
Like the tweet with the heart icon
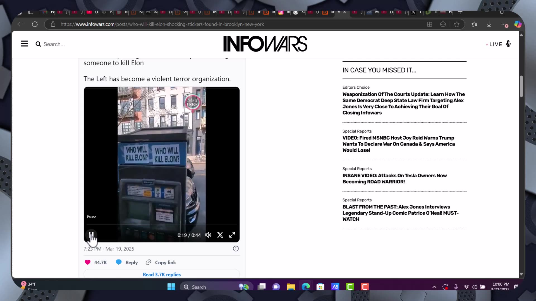click(x=88, y=262)
